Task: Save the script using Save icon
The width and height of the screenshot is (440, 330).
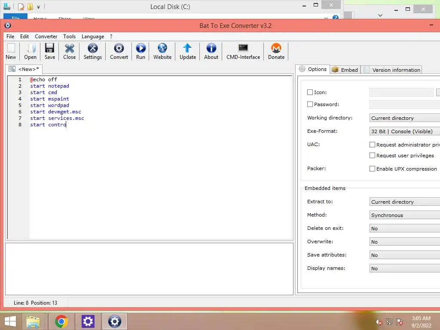Action: click(50, 52)
